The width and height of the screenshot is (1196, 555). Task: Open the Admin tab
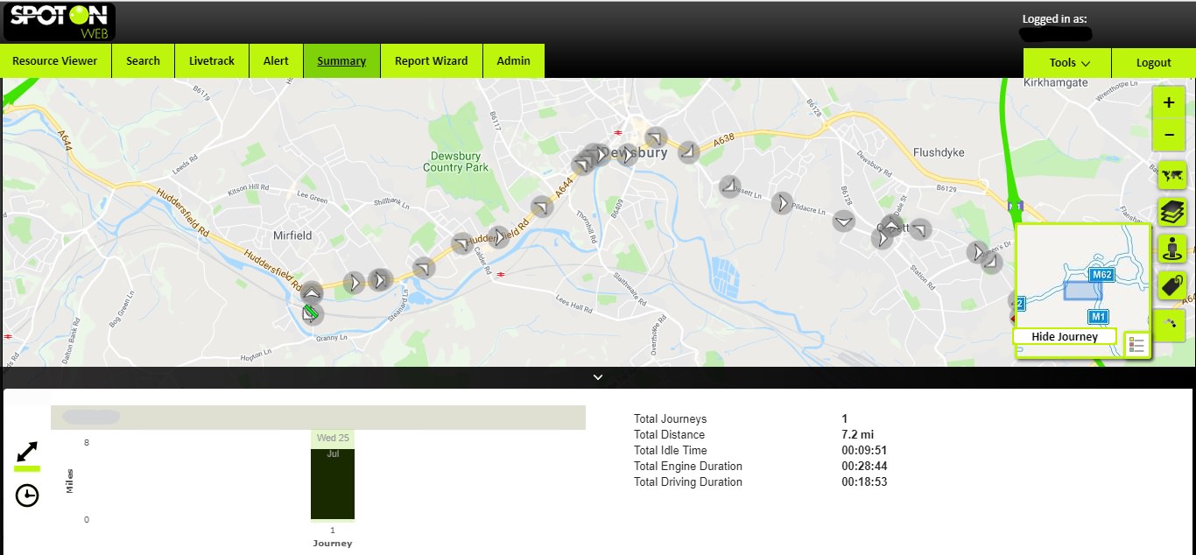(x=513, y=61)
